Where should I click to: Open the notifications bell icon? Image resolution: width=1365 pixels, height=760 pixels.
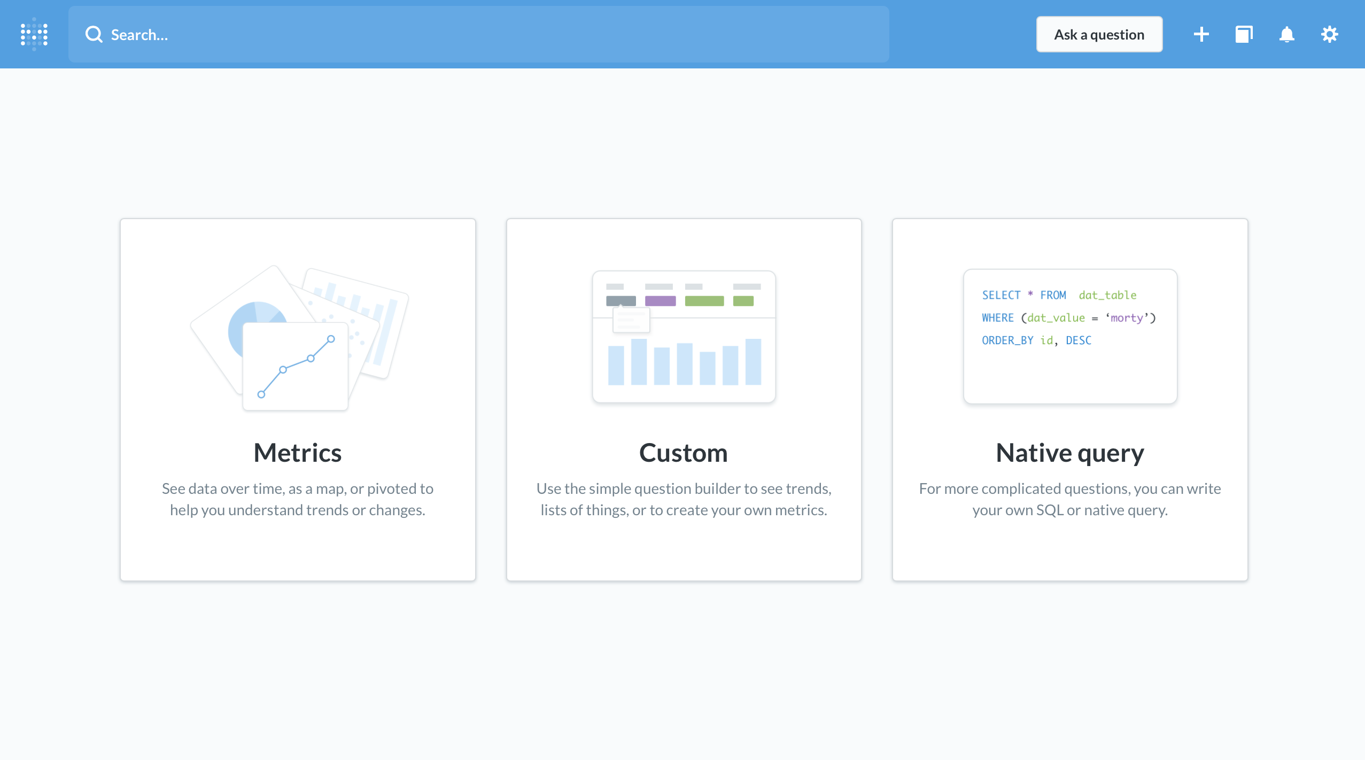pyautogui.click(x=1286, y=34)
